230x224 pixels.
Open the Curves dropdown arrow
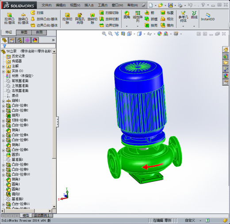click(194, 26)
